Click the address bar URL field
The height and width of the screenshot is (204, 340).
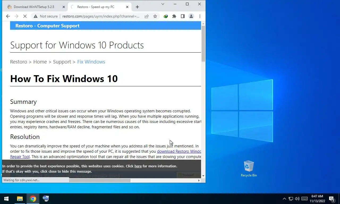pos(101,16)
